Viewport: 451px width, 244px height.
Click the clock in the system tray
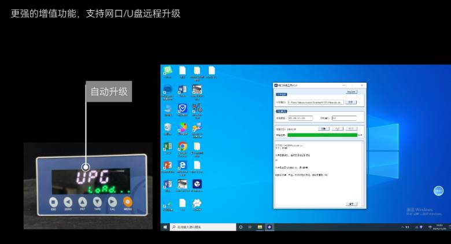click(439, 227)
